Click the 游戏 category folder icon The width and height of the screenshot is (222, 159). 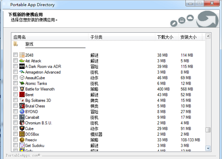click(16, 44)
